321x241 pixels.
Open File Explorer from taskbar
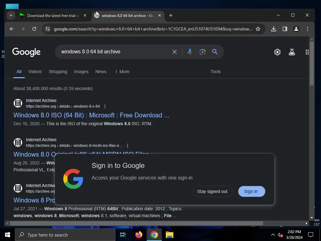(170, 235)
